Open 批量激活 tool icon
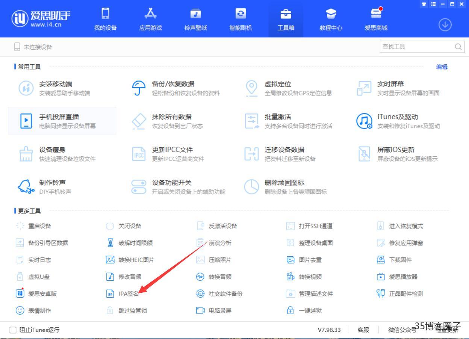The image size is (469, 339). [x=251, y=121]
